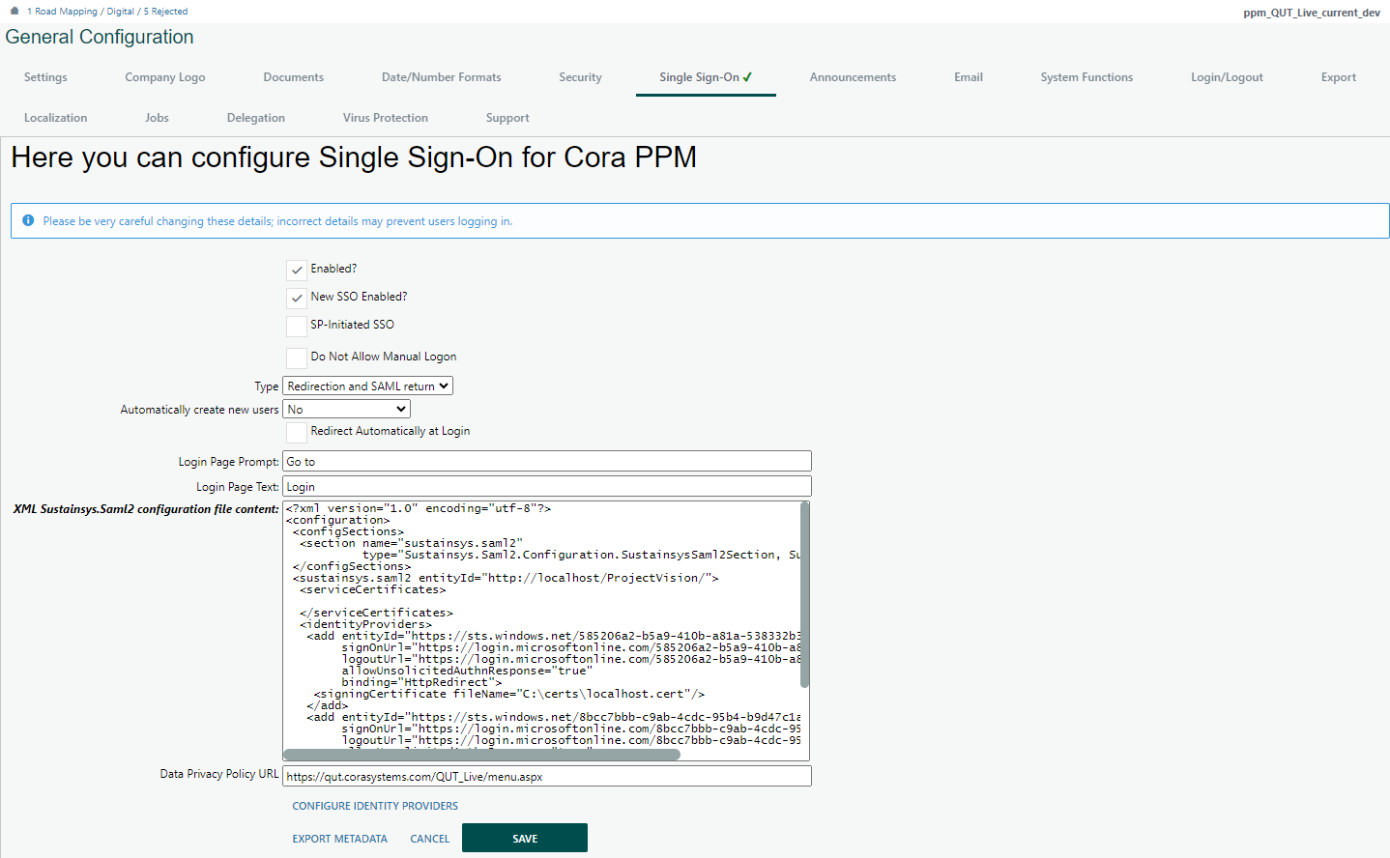Click Configure Identity Providers link
The image size is (1390, 858).
375,806
